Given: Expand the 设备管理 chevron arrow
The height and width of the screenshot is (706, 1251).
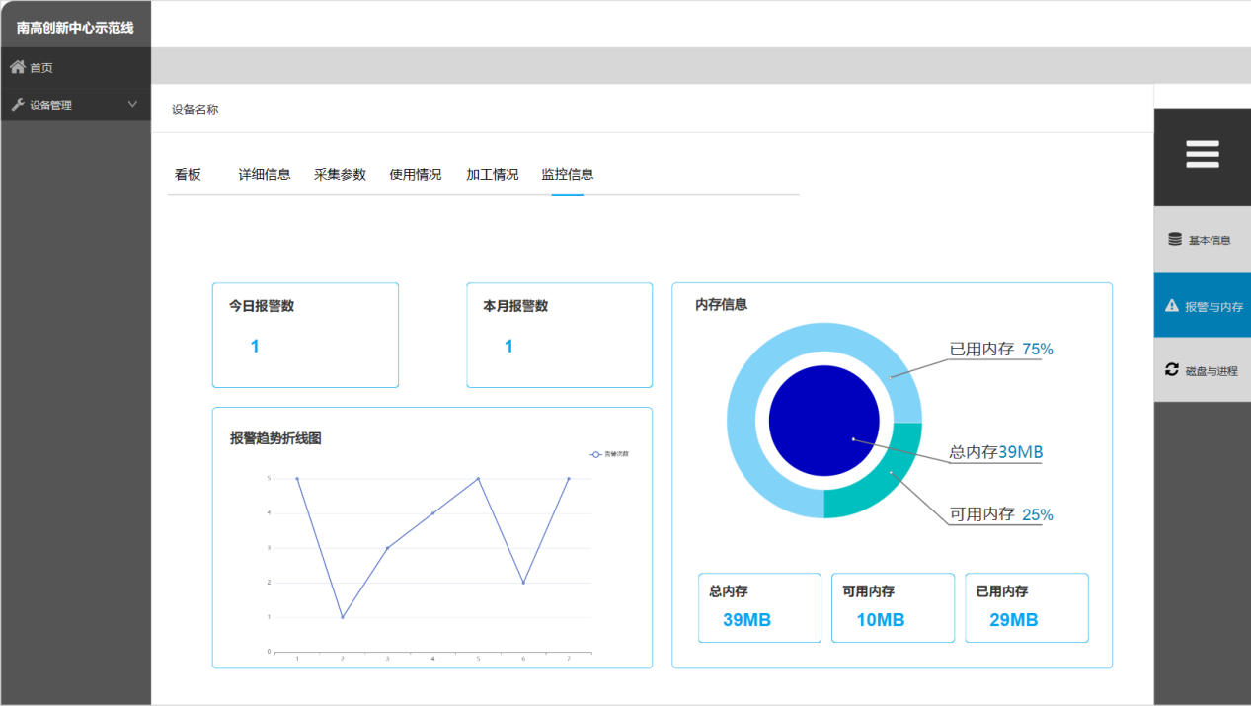Looking at the screenshot, I should [133, 104].
